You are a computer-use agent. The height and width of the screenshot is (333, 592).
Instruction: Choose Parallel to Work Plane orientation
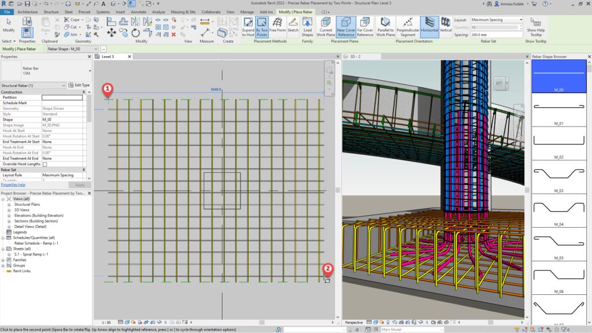(x=386, y=27)
